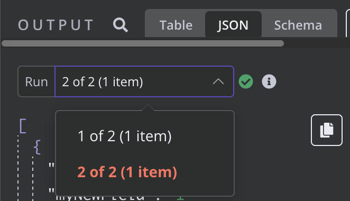Viewport: 350px width, 201px height.
Task: Choose run option 1 of 2 (1 item)
Action: (125, 136)
